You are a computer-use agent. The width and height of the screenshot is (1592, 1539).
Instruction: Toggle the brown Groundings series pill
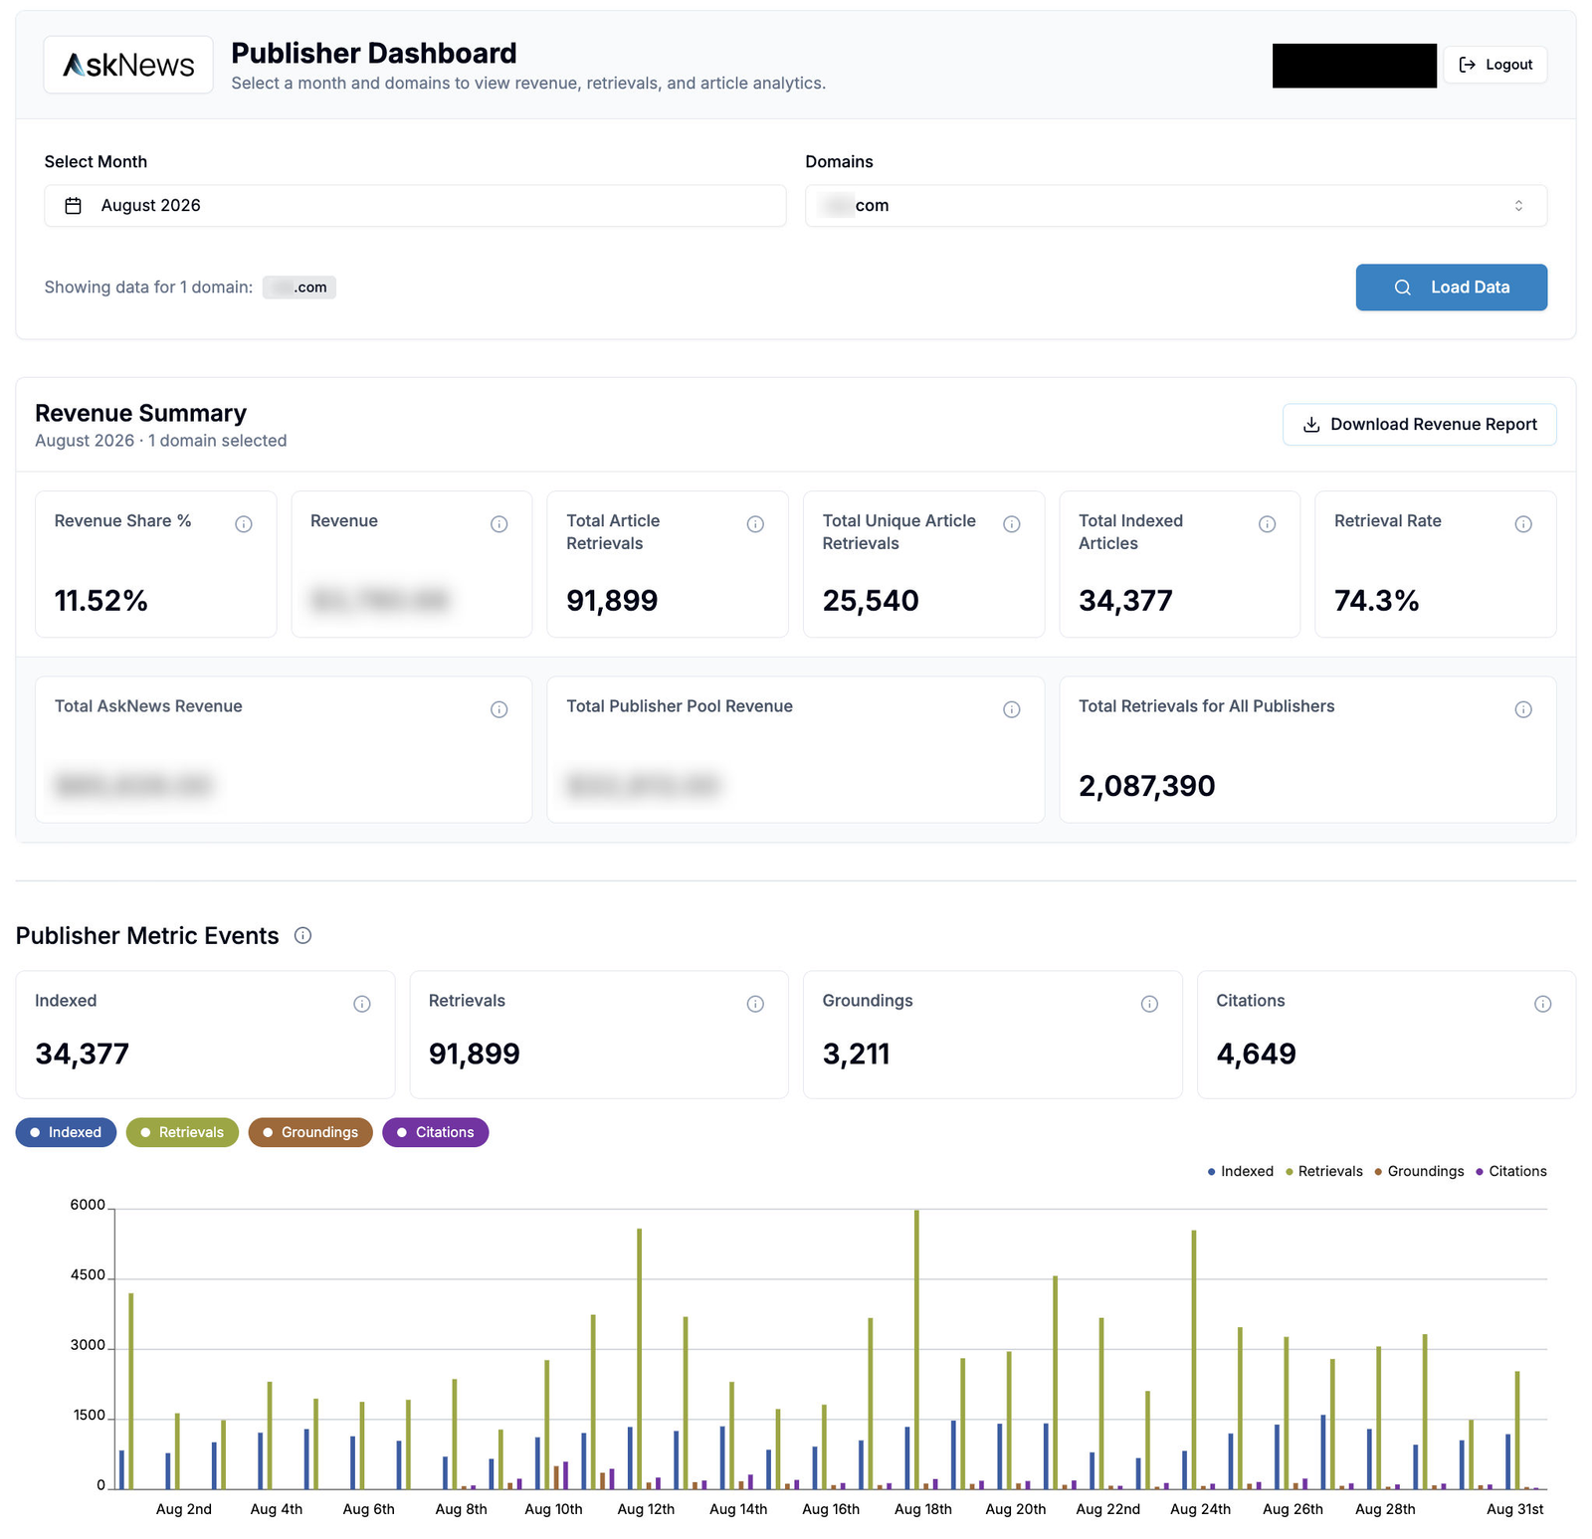310,1132
